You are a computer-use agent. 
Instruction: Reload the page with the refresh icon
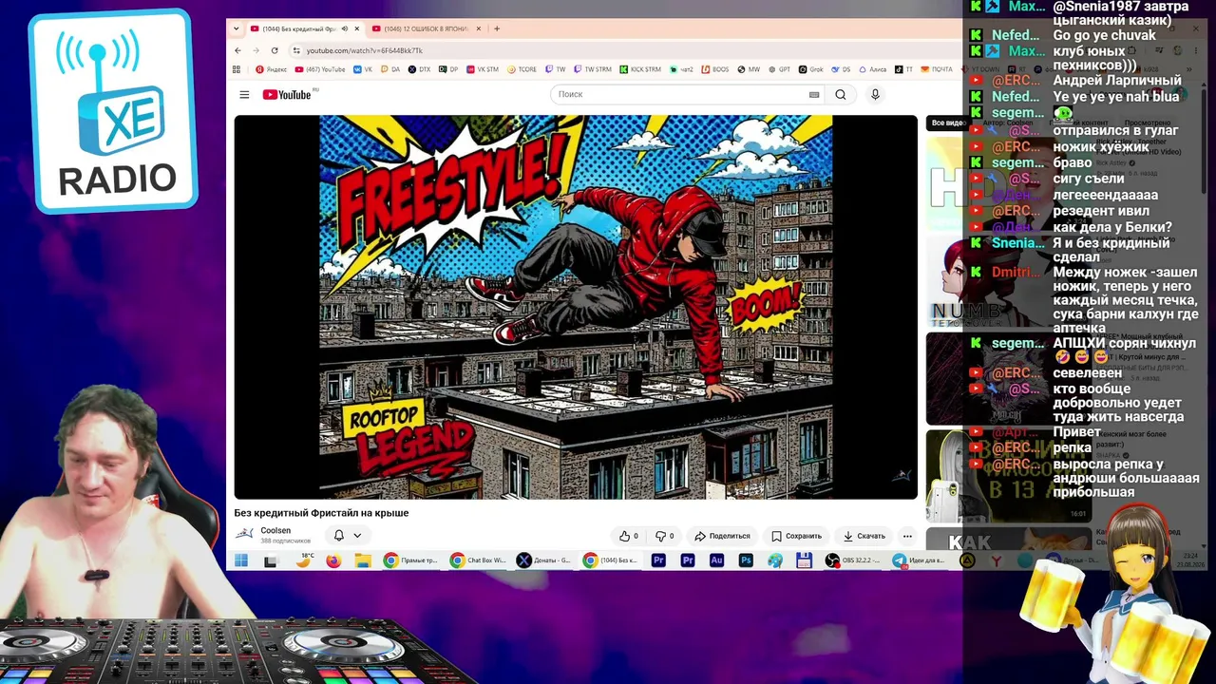point(275,50)
